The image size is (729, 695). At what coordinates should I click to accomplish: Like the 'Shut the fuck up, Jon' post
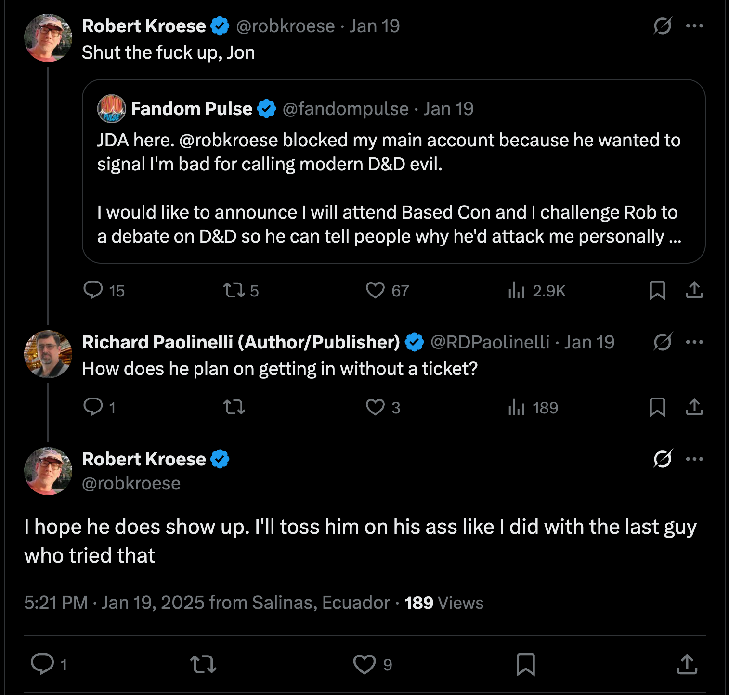point(375,290)
